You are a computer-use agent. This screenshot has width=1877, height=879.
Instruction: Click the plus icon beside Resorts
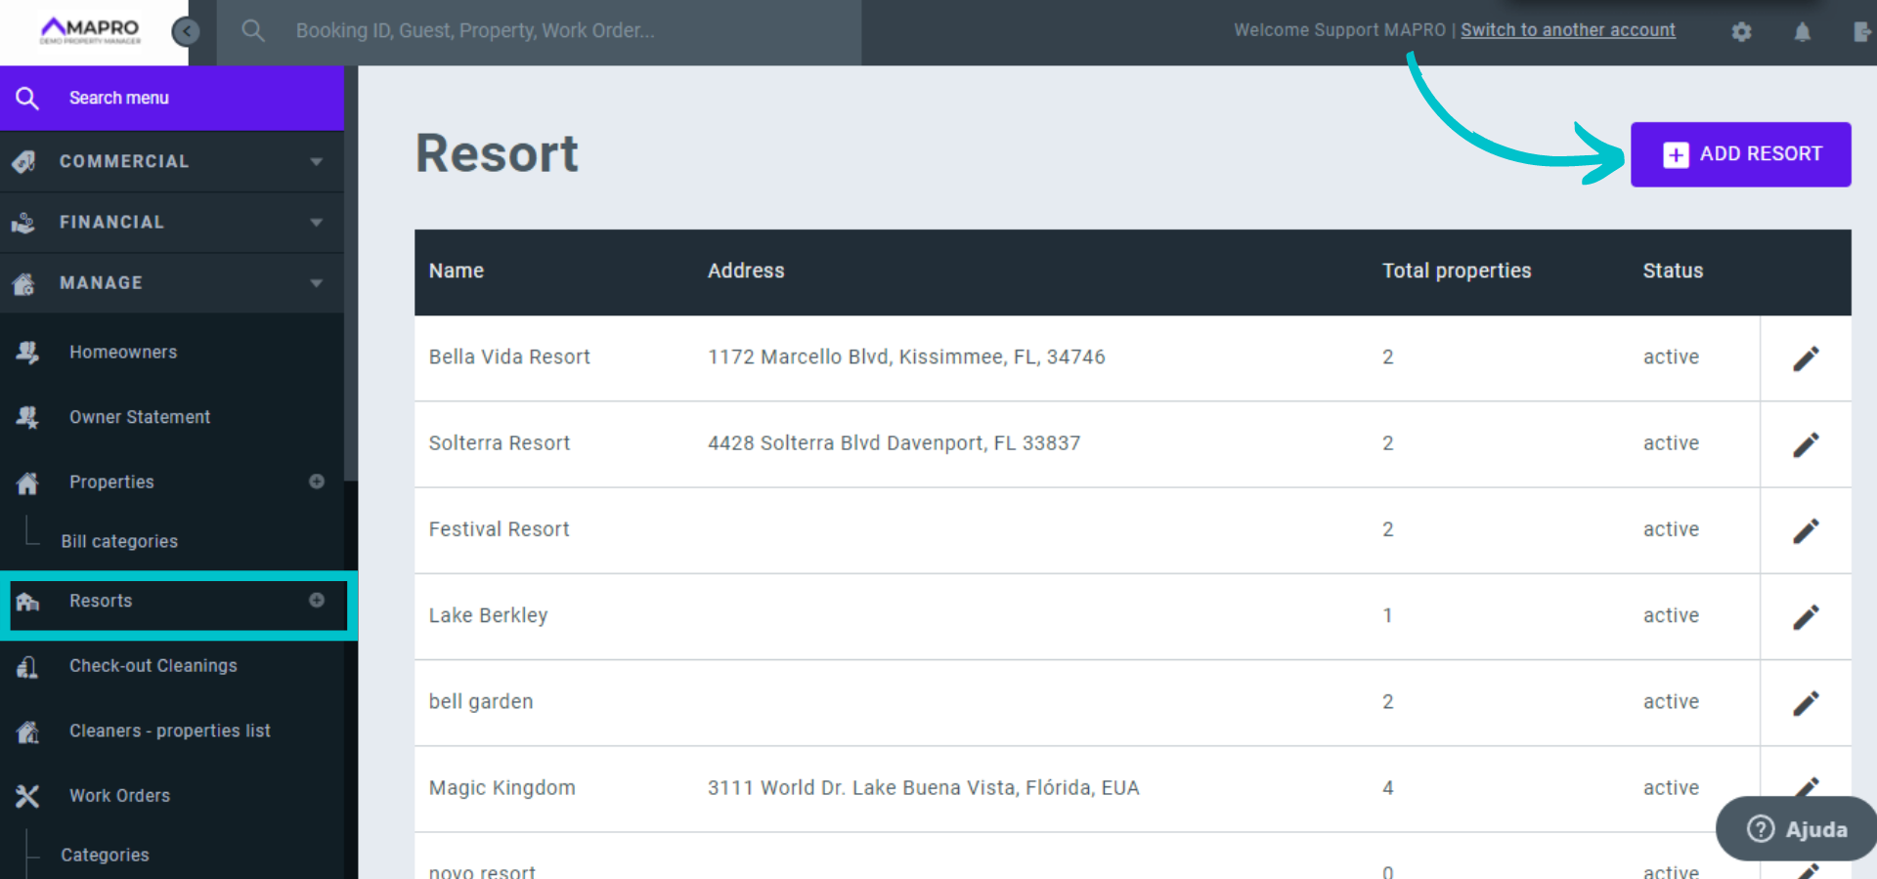(x=317, y=600)
